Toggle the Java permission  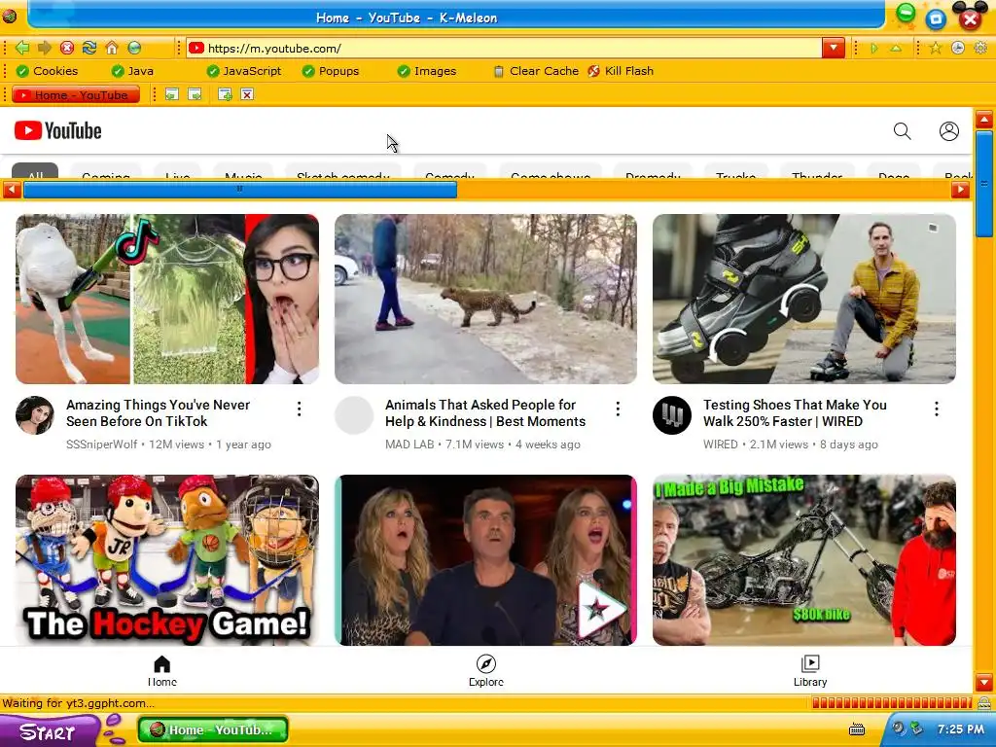coord(132,71)
